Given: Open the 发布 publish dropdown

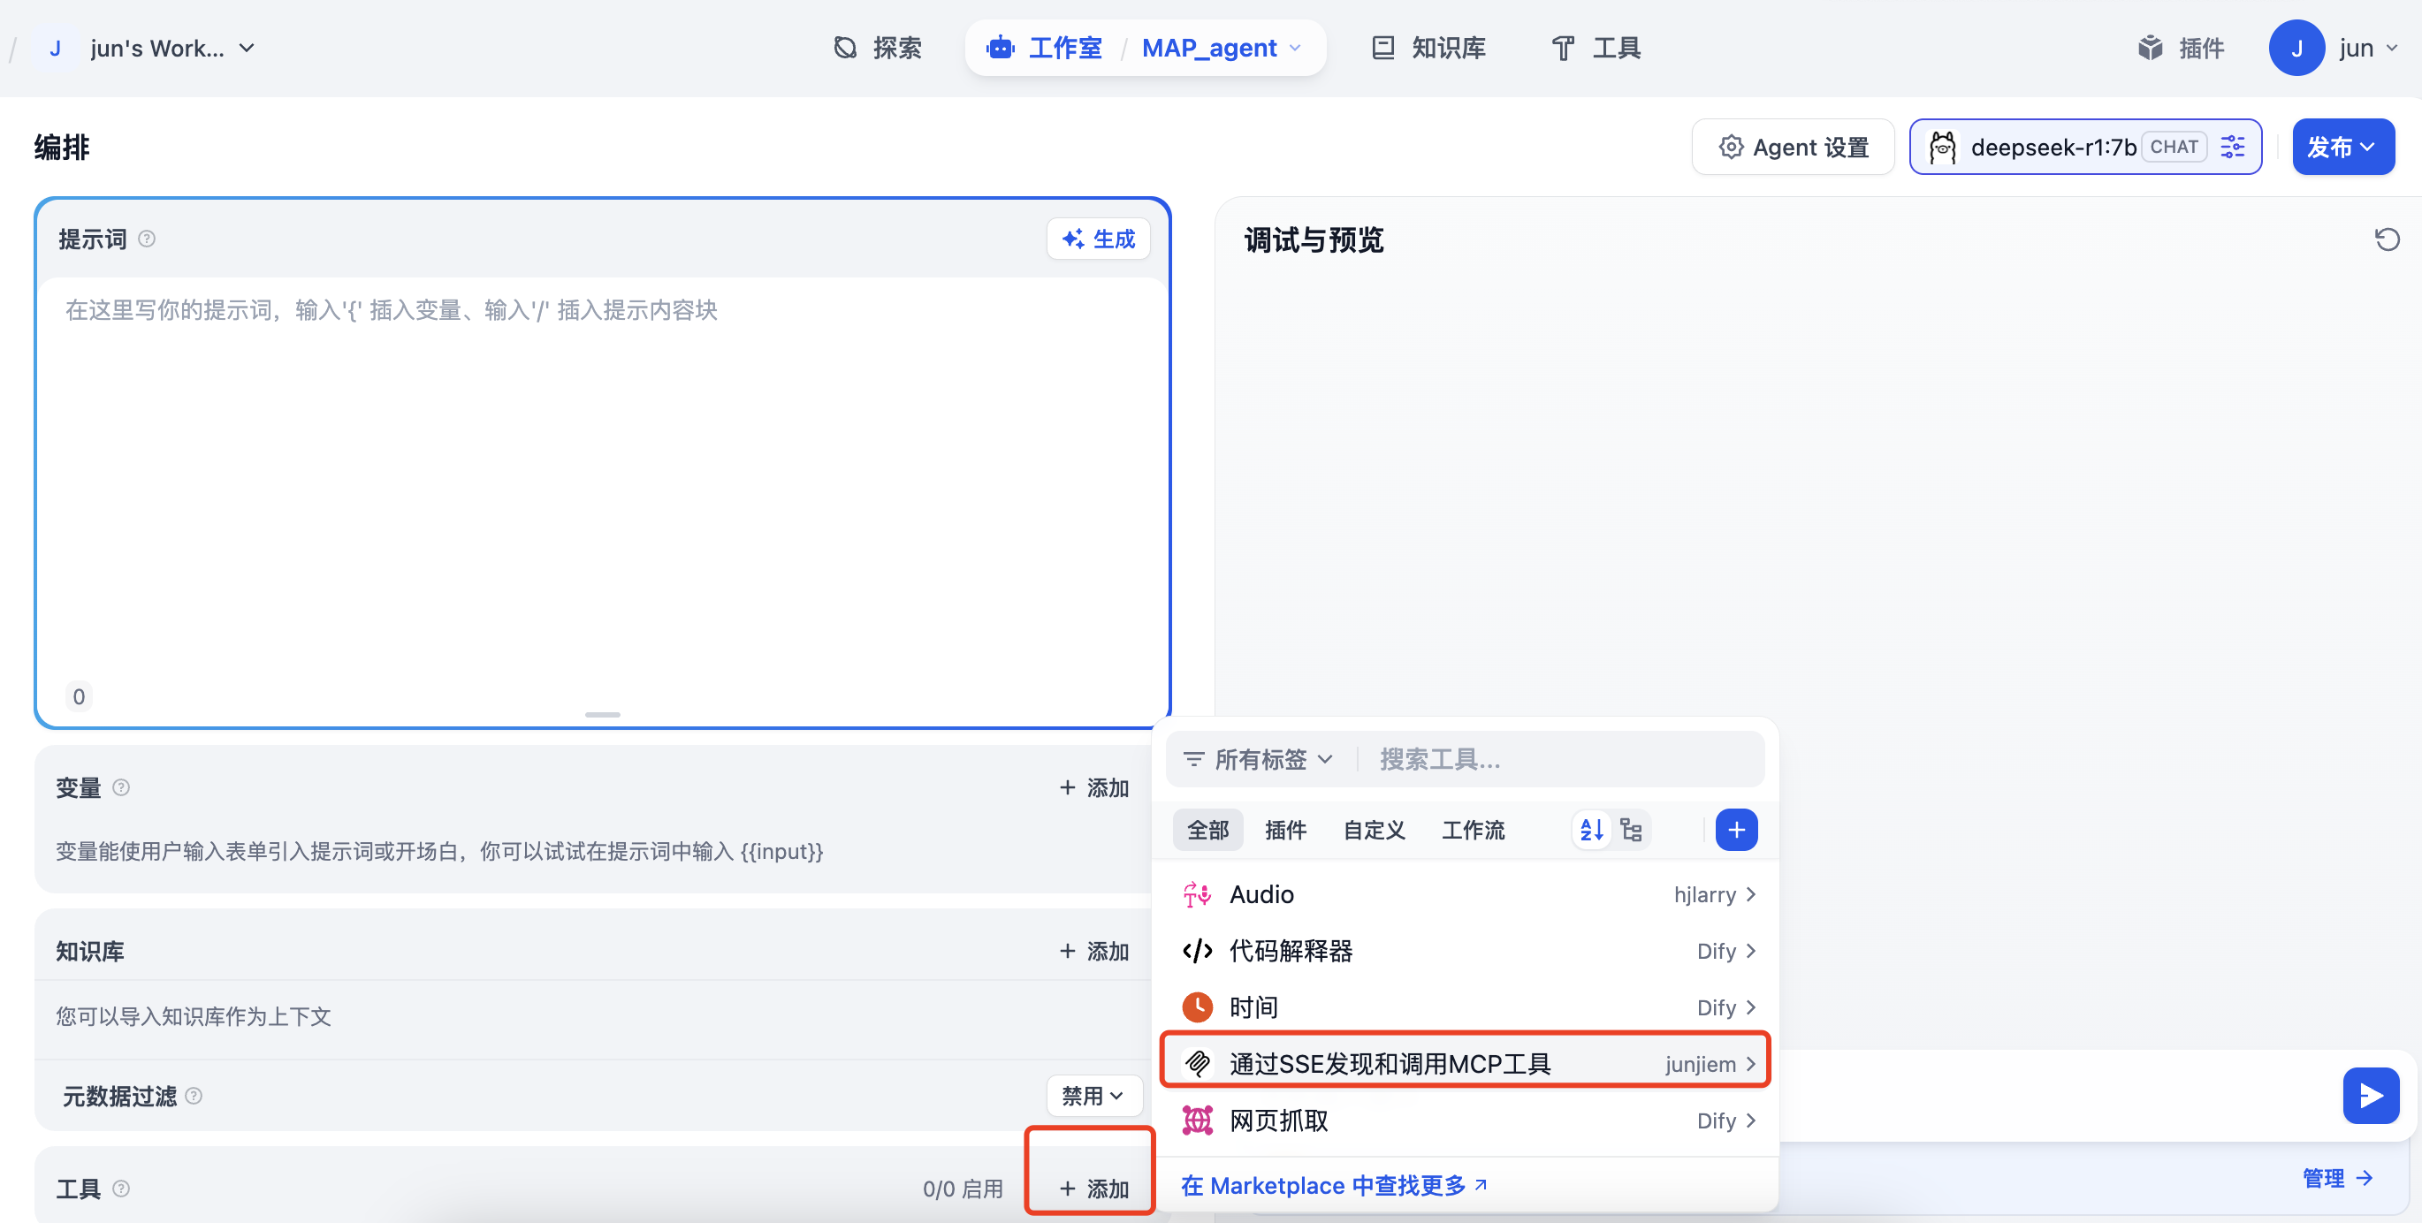Looking at the screenshot, I should click(x=2342, y=147).
